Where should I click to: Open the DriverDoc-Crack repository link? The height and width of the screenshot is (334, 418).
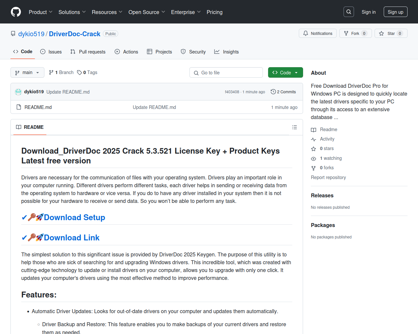(x=74, y=34)
